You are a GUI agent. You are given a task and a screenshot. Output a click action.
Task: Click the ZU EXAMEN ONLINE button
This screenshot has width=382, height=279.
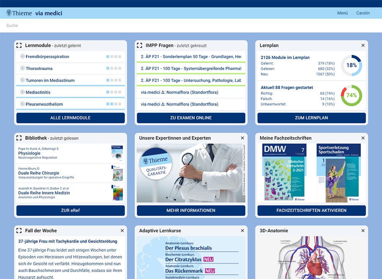click(x=191, y=118)
